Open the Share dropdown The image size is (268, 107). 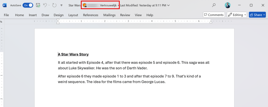pyautogui.click(x=255, y=15)
